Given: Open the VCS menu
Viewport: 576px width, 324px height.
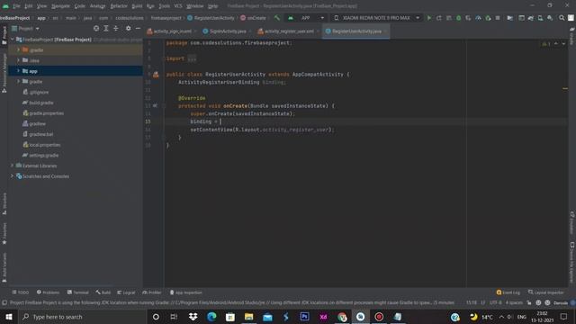Looking at the screenshot, I should click(x=178, y=6).
